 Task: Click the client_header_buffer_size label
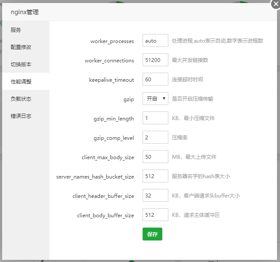tap(103, 196)
